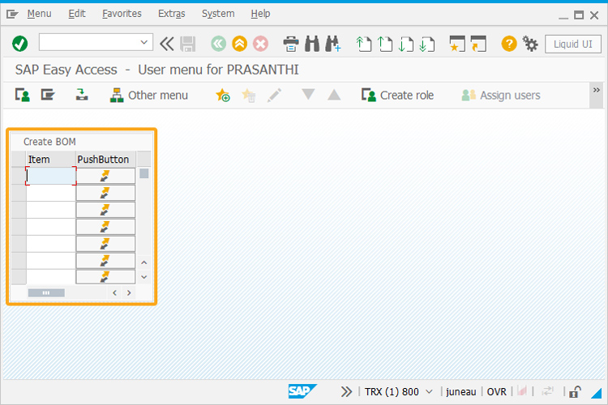Click the Find Next binoculars icon
608x405 pixels.
[x=333, y=44]
